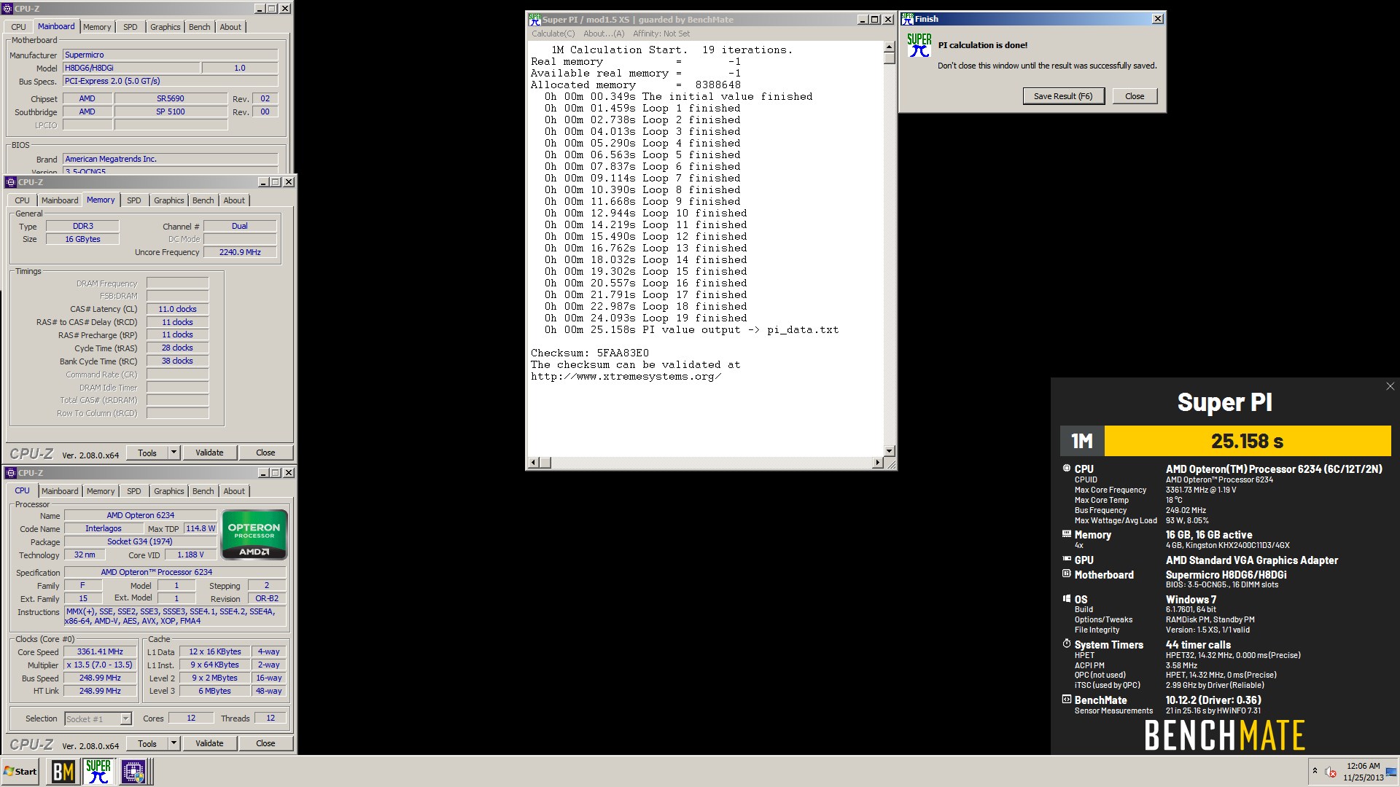Click right arrow of Super PI horizontal scrollbar

[x=877, y=463]
